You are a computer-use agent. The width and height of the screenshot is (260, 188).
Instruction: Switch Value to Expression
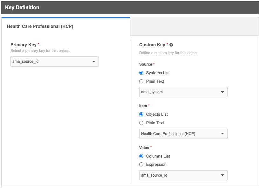click(141, 165)
